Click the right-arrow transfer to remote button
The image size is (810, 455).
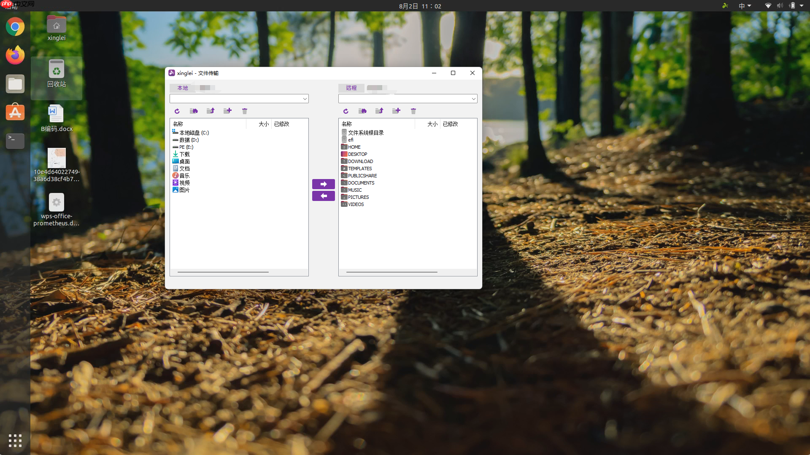[324, 184]
